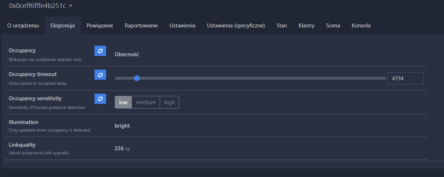Open the Ustawienia tab

coord(182,26)
